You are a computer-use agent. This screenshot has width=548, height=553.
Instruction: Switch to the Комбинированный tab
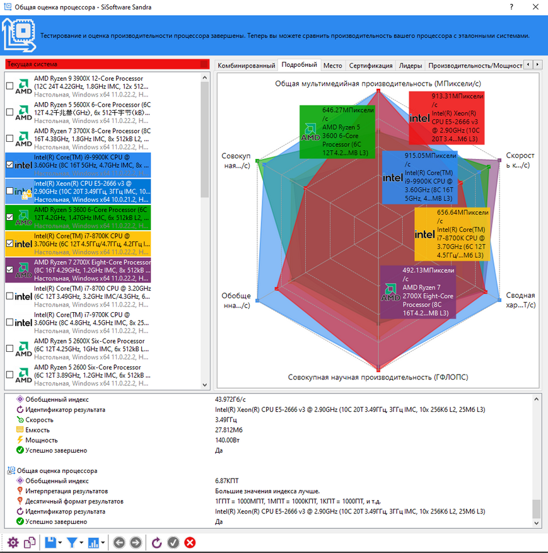247,65
